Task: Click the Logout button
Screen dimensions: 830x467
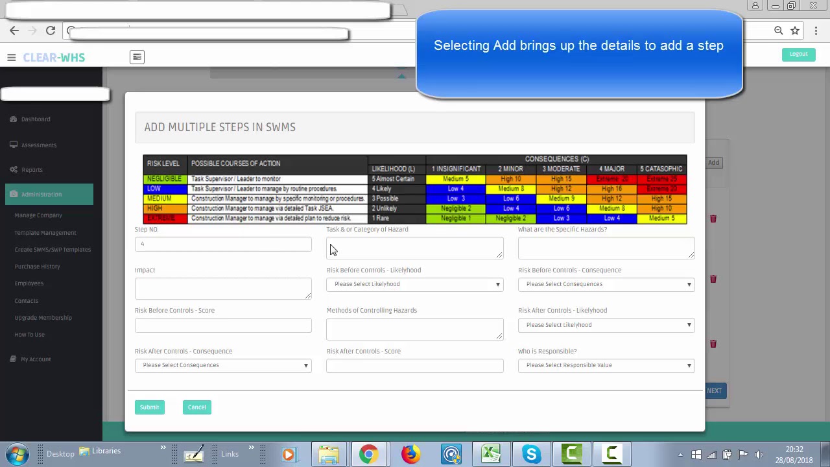Action: (798, 54)
